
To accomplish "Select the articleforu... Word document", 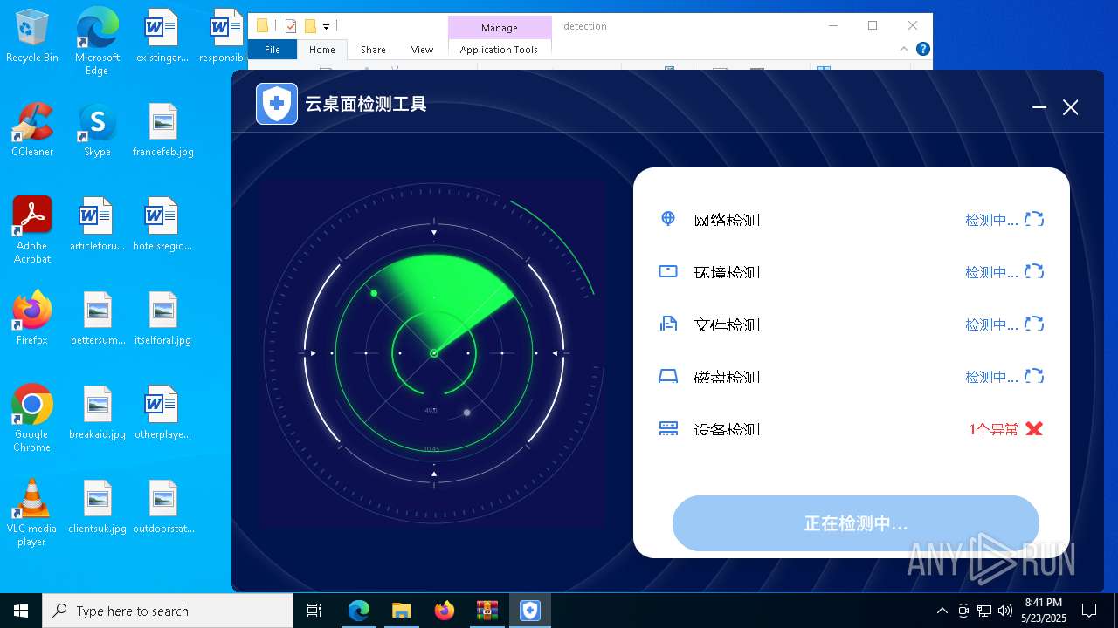I will pos(97,224).
